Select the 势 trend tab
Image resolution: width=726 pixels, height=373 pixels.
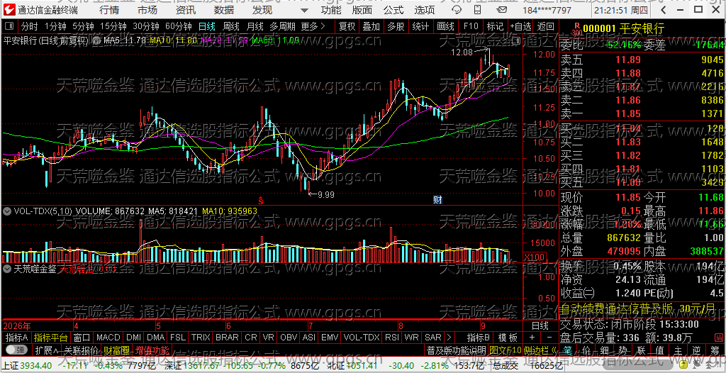pyautogui.click(x=623, y=350)
